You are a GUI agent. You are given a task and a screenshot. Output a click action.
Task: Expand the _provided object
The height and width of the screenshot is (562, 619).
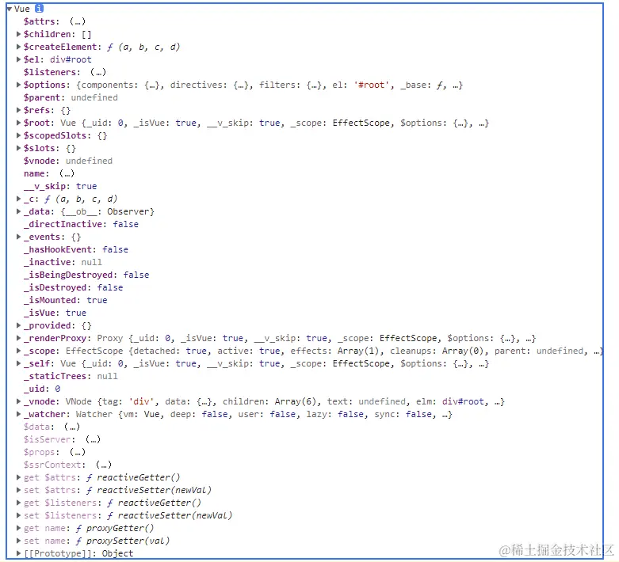click(x=18, y=325)
